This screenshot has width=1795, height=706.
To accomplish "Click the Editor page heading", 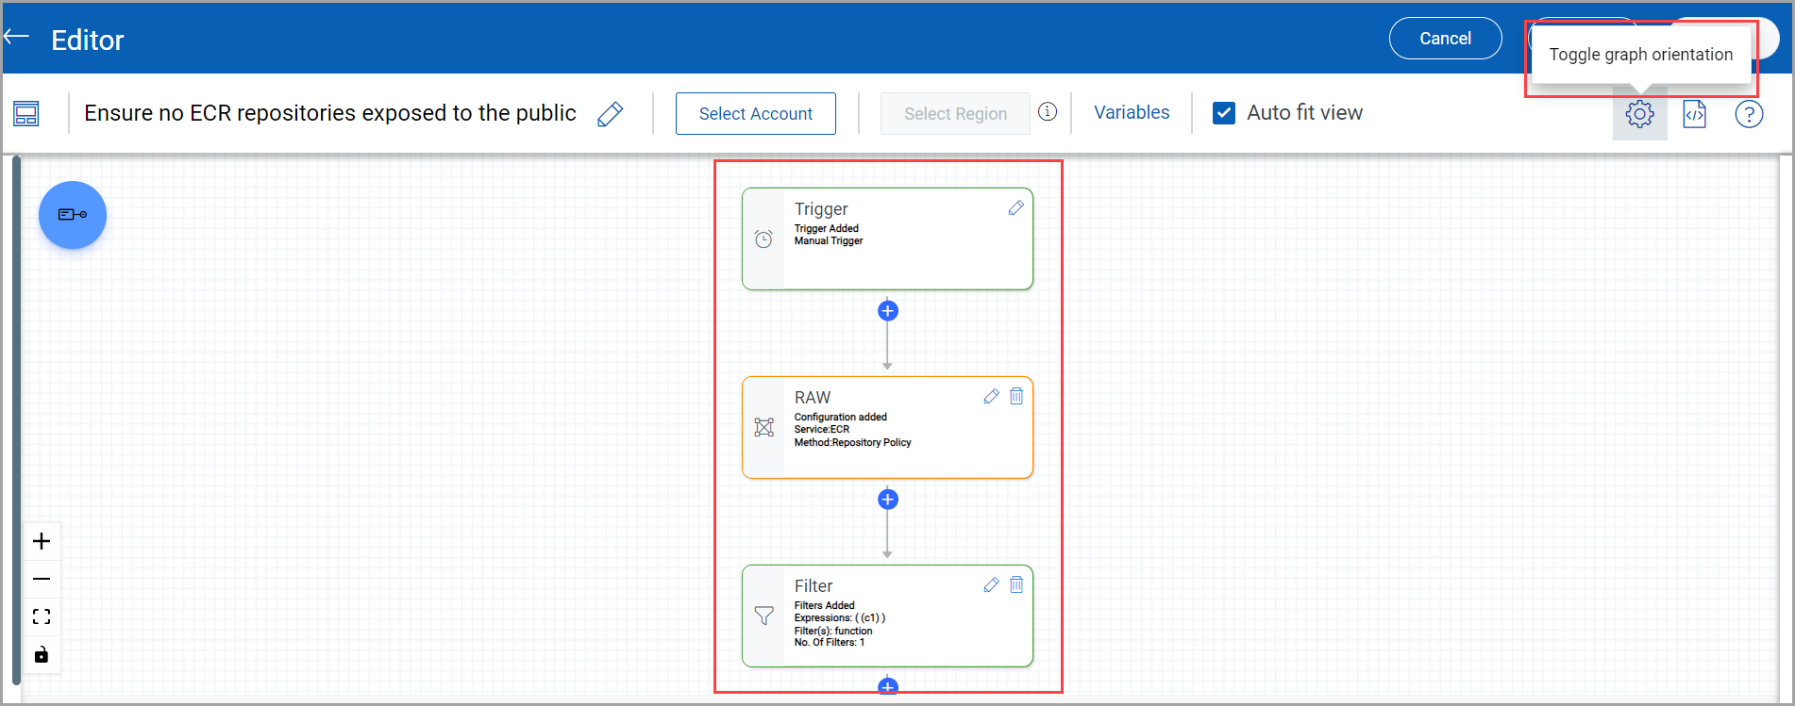I will [88, 40].
